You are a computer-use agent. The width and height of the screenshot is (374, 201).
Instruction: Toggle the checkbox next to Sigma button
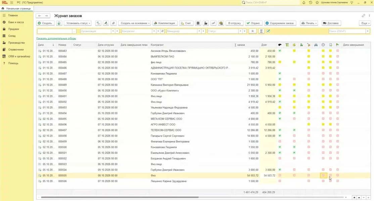click(x=268, y=31)
